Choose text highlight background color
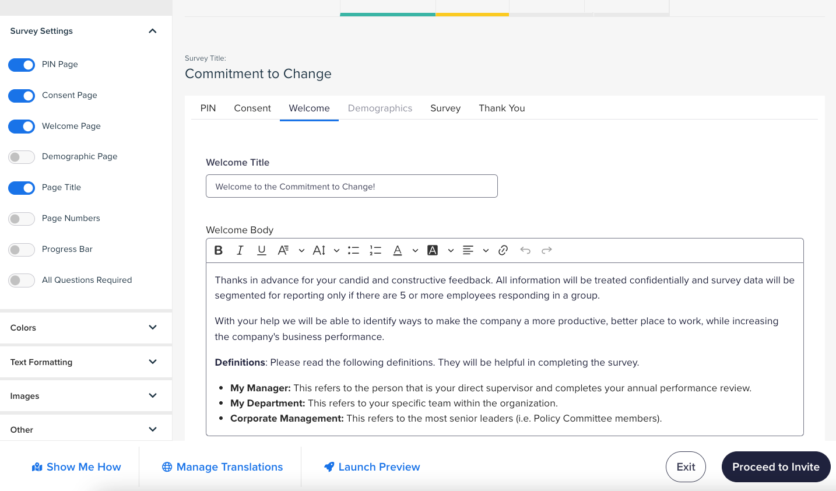Viewport: 836px width, 491px height. click(433, 250)
